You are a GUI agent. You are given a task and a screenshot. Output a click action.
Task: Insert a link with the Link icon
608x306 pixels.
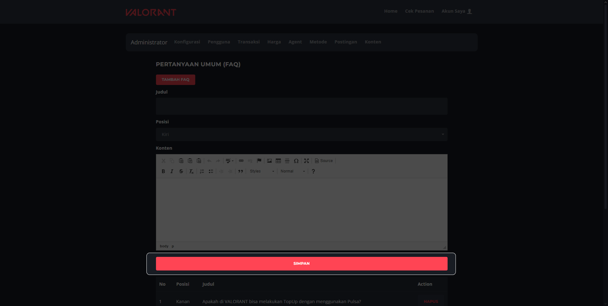click(x=241, y=161)
